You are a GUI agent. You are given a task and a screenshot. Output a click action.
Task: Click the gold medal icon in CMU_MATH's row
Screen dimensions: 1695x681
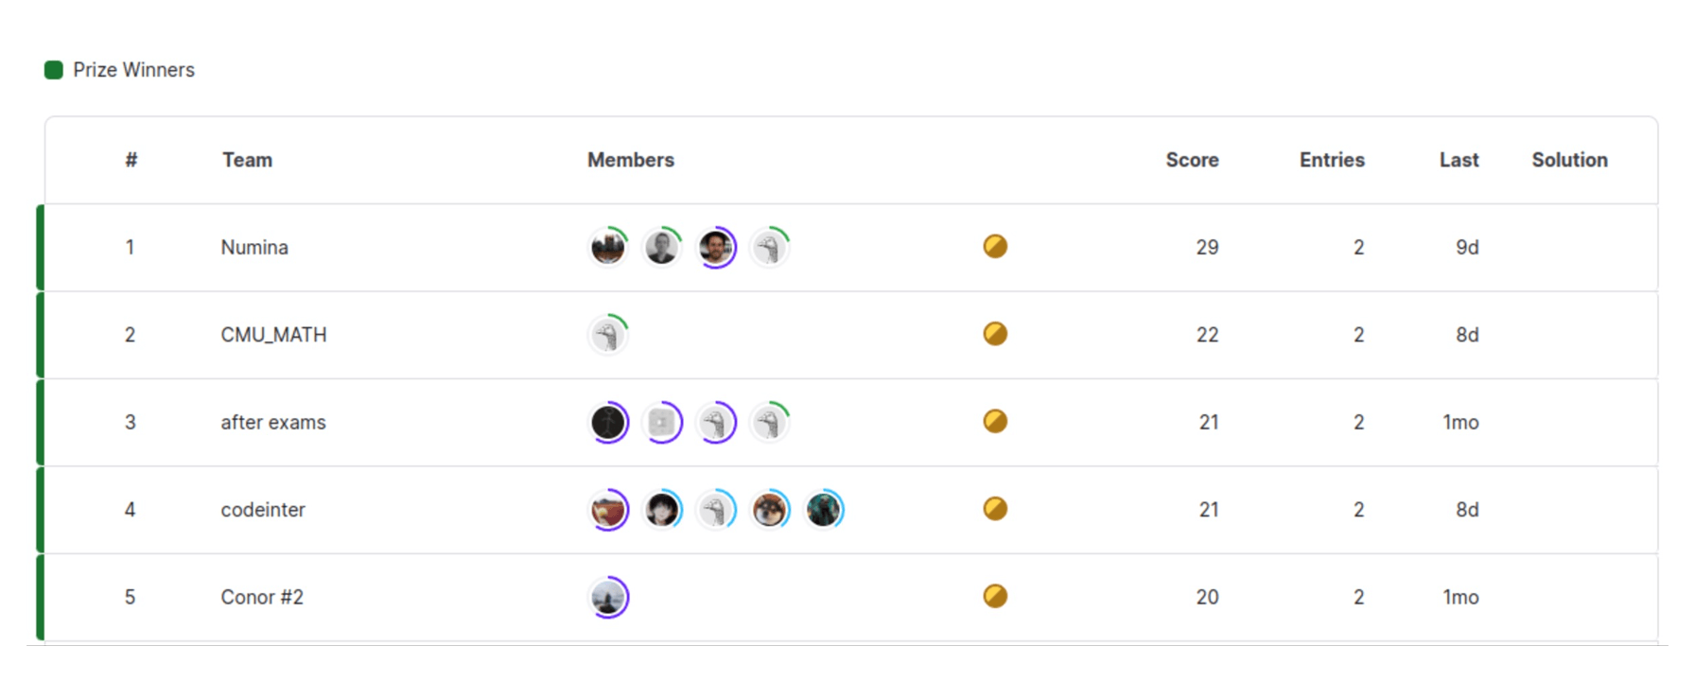click(x=995, y=334)
